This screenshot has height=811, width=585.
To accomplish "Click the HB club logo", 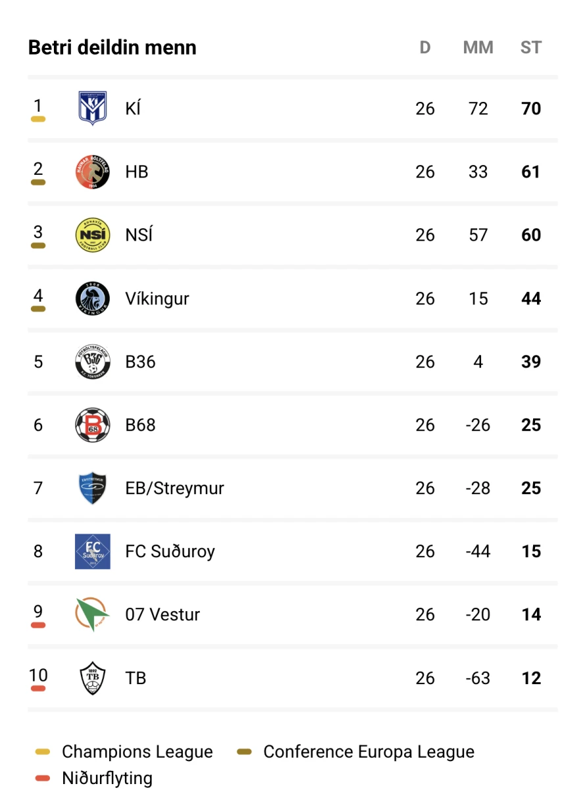I will [93, 172].
